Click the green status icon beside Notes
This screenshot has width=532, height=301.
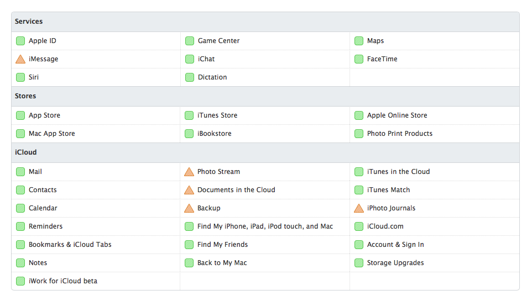tap(20, 263)
